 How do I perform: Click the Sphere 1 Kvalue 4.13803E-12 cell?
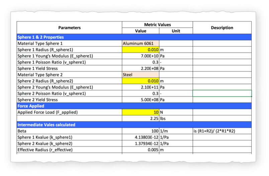click(141, 137)
